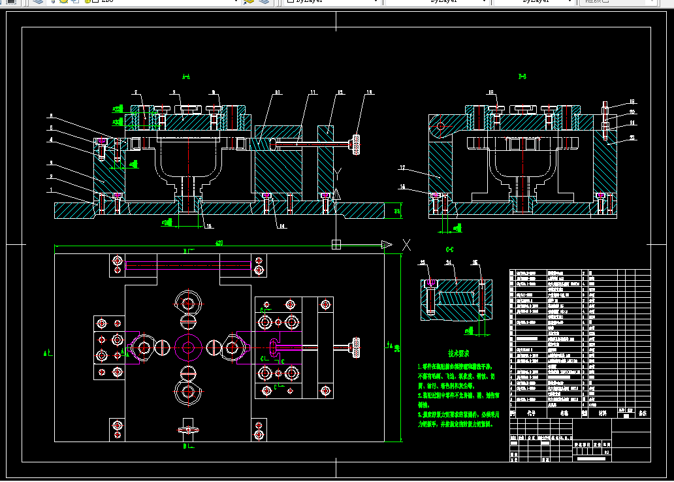Select the magenta center circle in the plan view

[x=188, y=347]
